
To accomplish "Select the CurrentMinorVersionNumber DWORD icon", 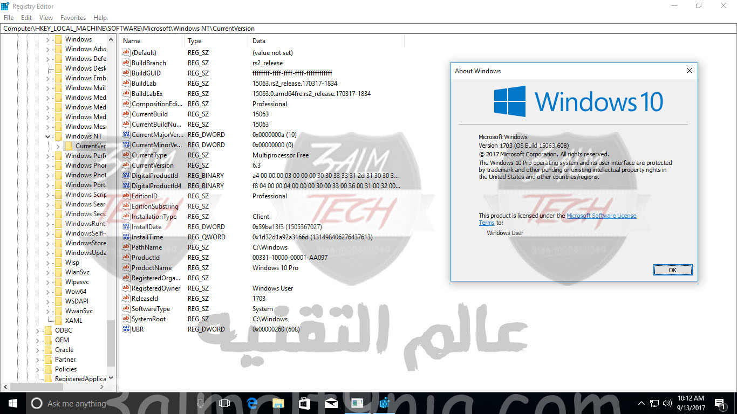I will click(126, 145).
